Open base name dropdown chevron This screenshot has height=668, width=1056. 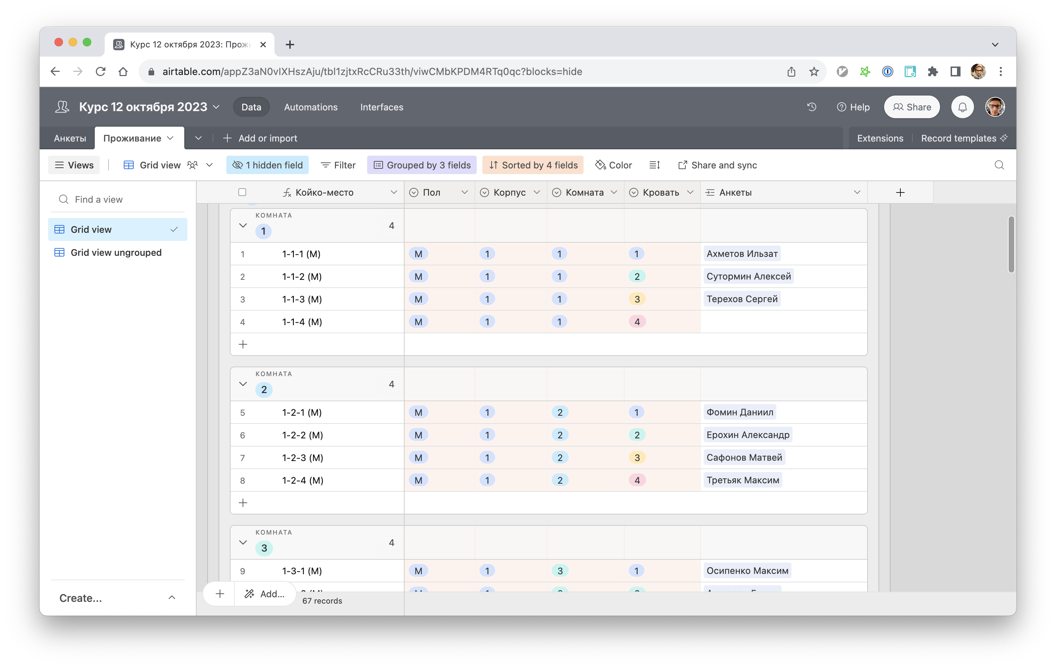(x=216, y=107)
